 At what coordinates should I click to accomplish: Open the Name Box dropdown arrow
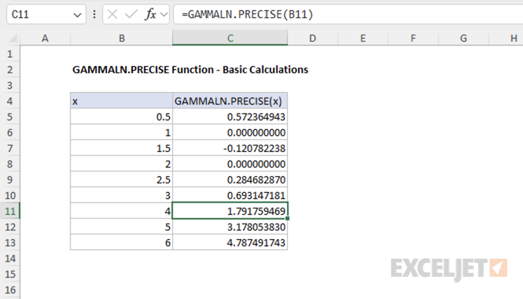click(77, 15)
